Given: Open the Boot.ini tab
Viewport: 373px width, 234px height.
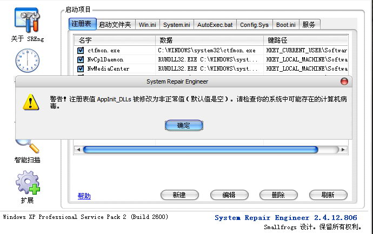Looking at the screenshot, I should point(286,25).
